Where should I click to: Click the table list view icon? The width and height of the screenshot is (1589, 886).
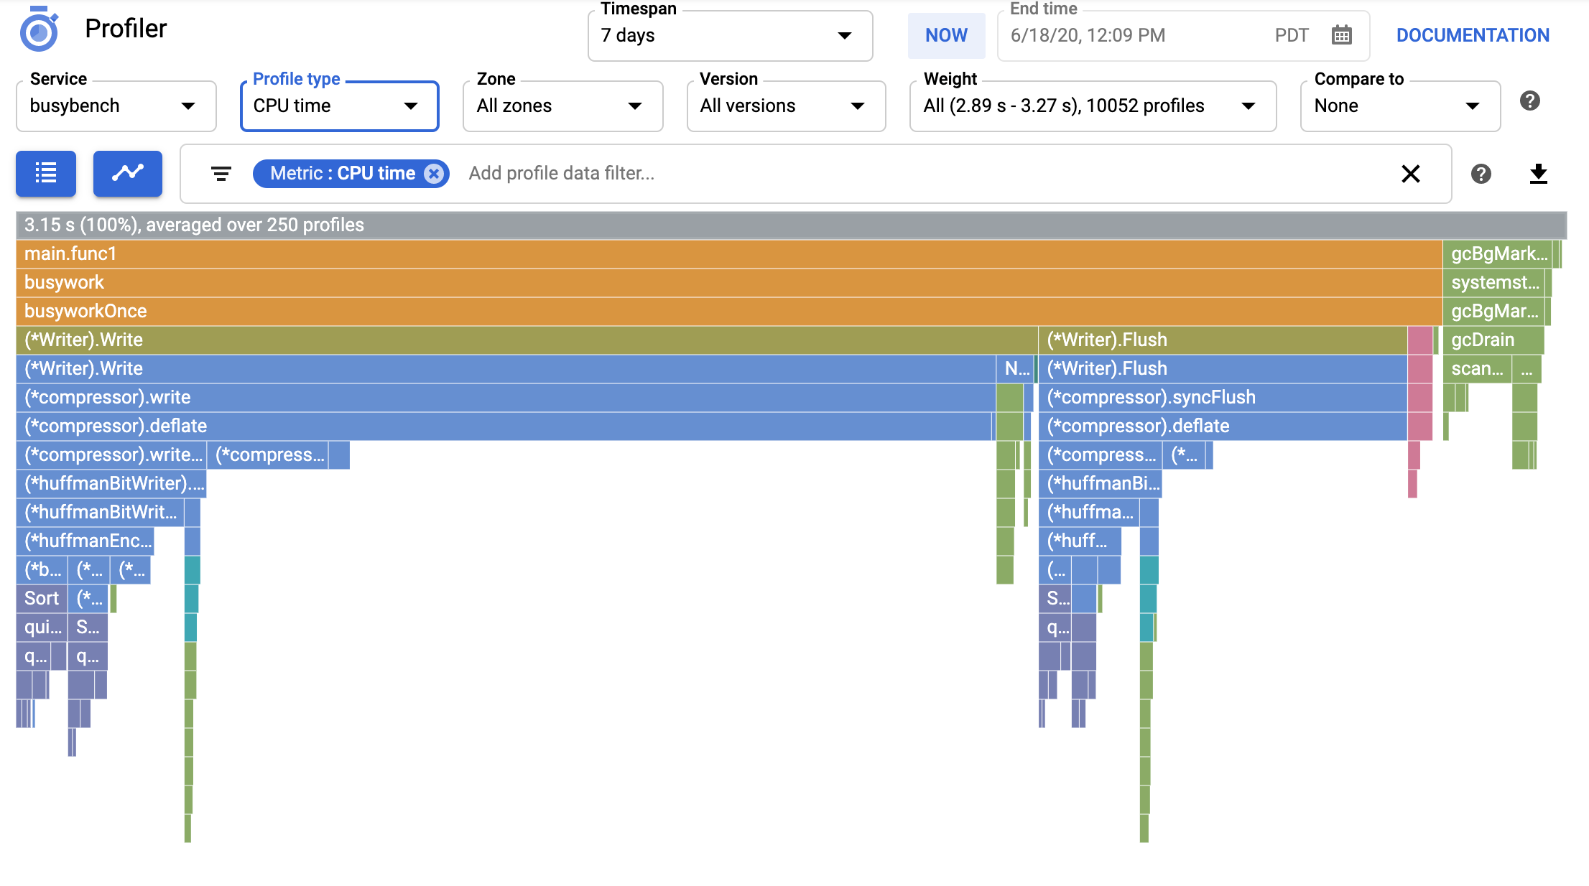click(46, 172)
